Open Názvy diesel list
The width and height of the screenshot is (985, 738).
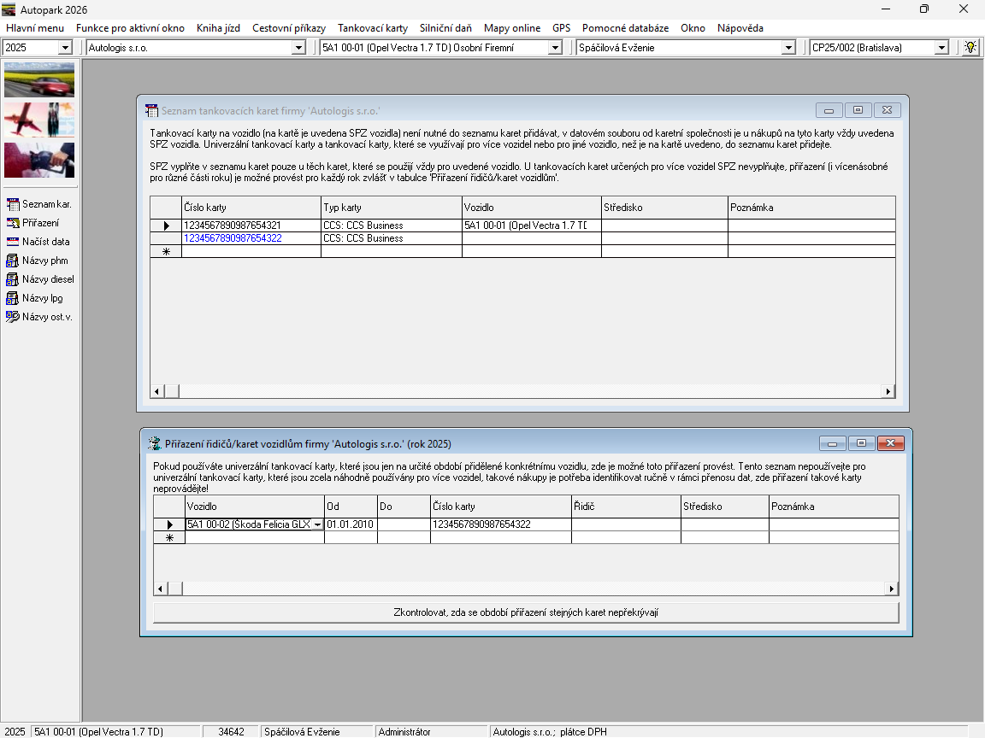point(38,279)
